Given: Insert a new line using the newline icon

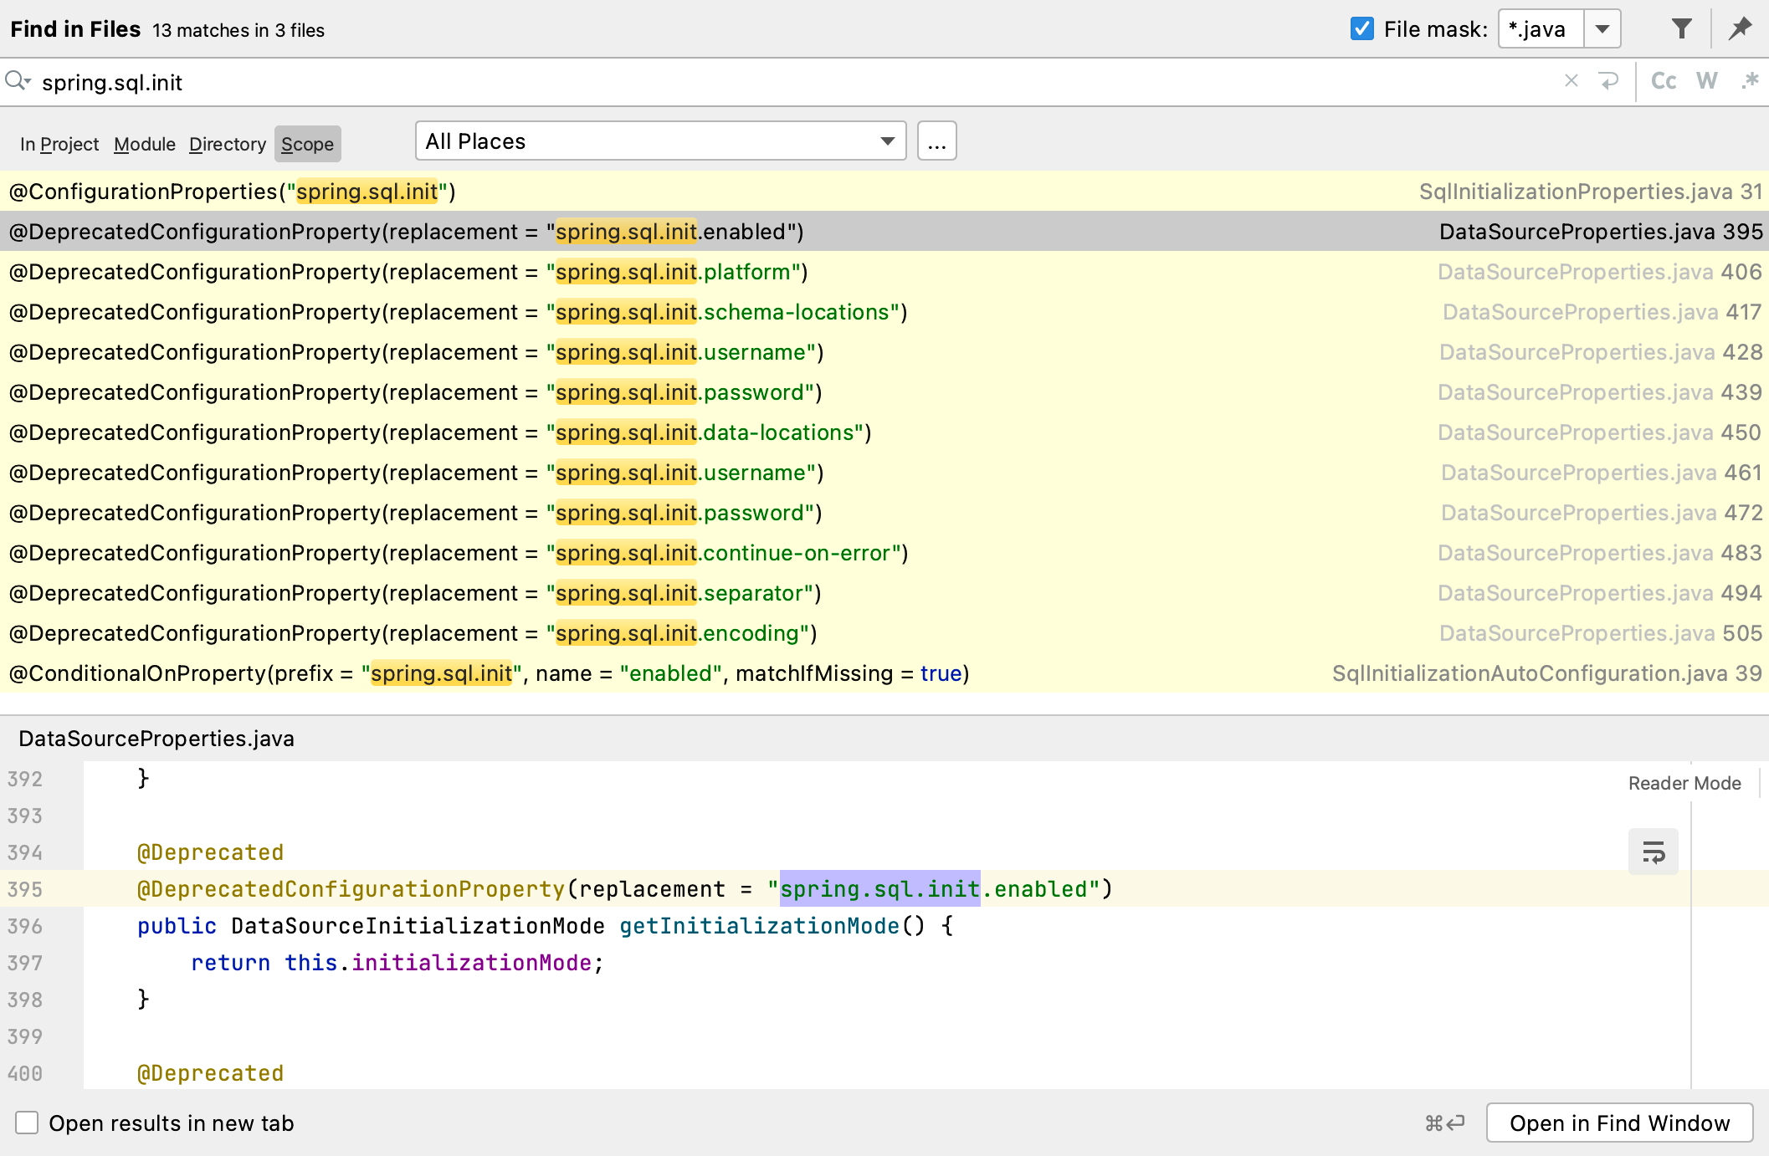Looking at the screenshot, I should (x=1610, y=81).
